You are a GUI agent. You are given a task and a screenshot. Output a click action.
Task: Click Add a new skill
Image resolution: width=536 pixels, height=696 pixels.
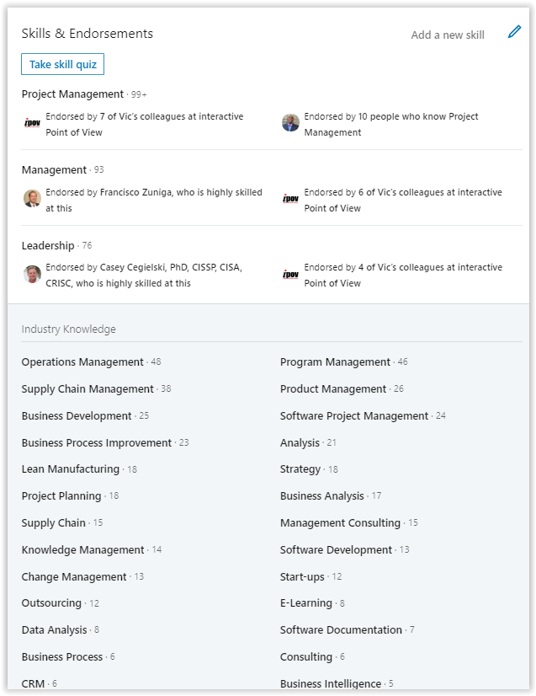tap(448, 35)
